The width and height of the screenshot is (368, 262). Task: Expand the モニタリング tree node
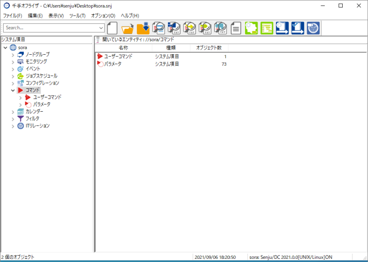point(13,62)
